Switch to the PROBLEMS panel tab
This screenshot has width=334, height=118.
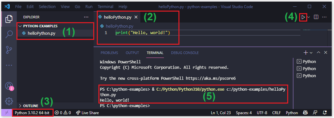(x=109, y=53)
